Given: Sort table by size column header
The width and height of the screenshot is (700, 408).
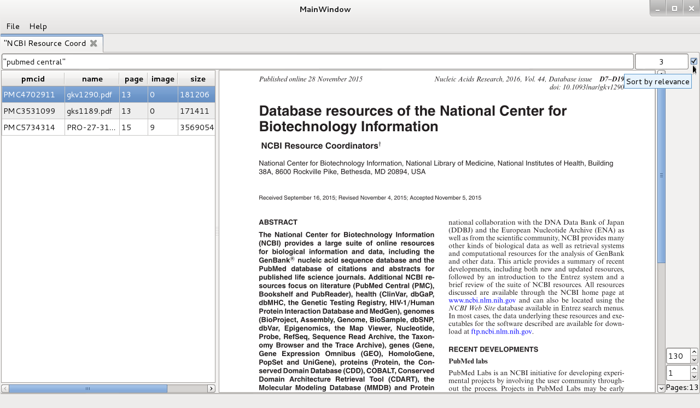Looking at the screenshot, I should (x=196, y=79).
